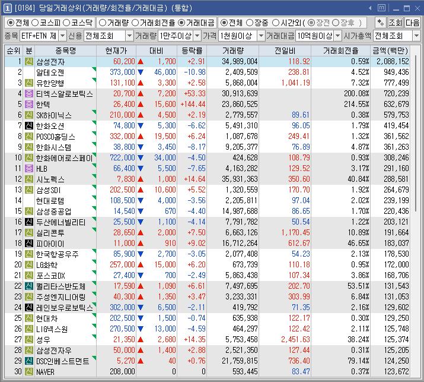Select the 전체 session radio button

tap(224, 23)
